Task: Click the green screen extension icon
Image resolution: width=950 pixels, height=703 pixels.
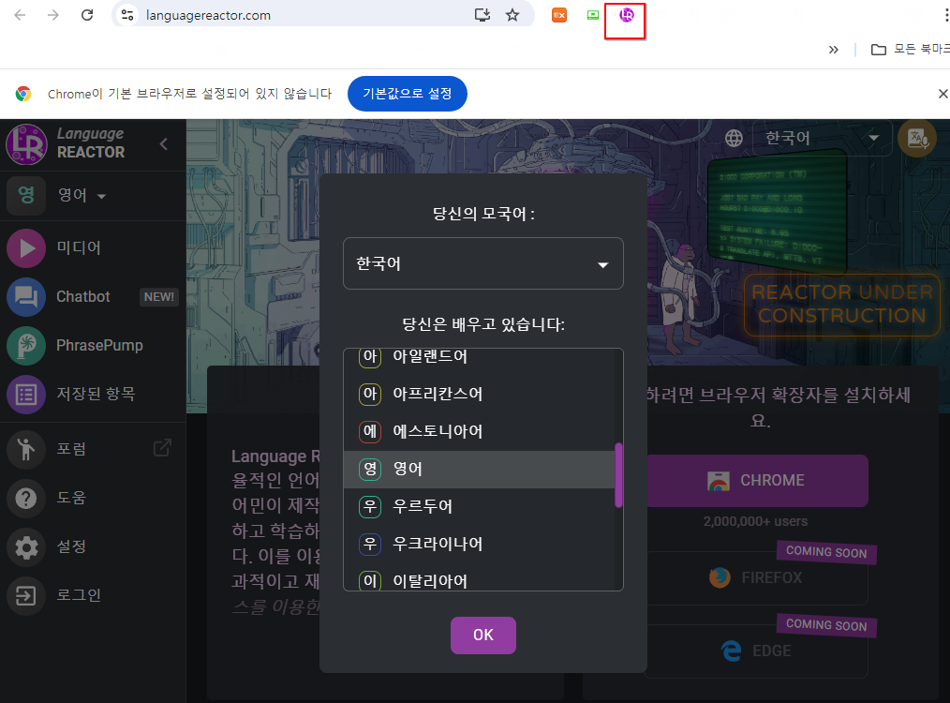Action: (593, 15)
